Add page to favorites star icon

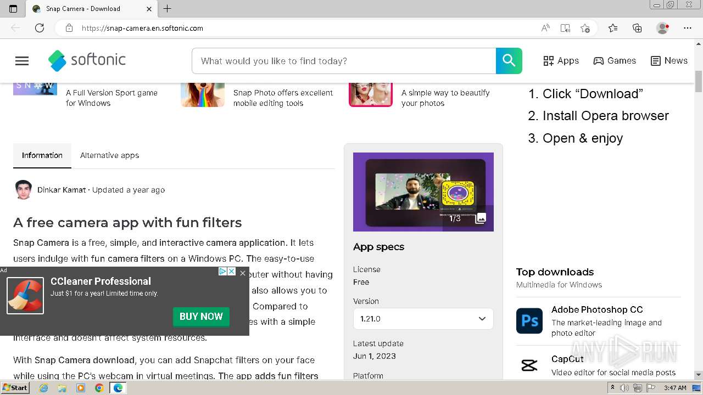click(585, 28)
